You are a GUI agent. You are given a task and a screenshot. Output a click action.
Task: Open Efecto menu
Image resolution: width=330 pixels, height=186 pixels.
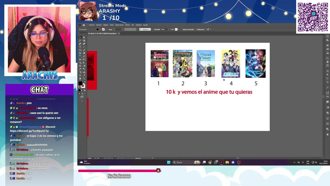click(x=128, y=25)
